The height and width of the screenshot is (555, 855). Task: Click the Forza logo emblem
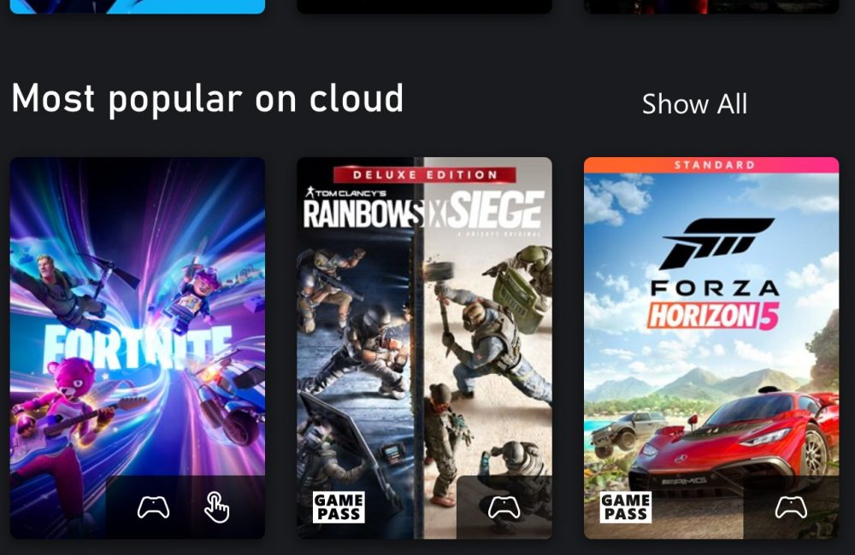click(x=716, y=243)
